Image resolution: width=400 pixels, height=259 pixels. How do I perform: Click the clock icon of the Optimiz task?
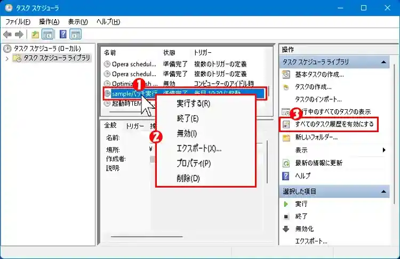[x=107, y=84]
